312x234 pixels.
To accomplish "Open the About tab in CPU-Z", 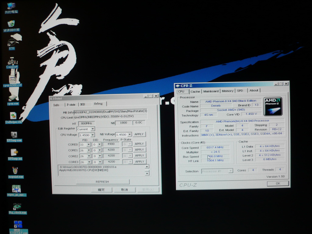I will point(254,90).
